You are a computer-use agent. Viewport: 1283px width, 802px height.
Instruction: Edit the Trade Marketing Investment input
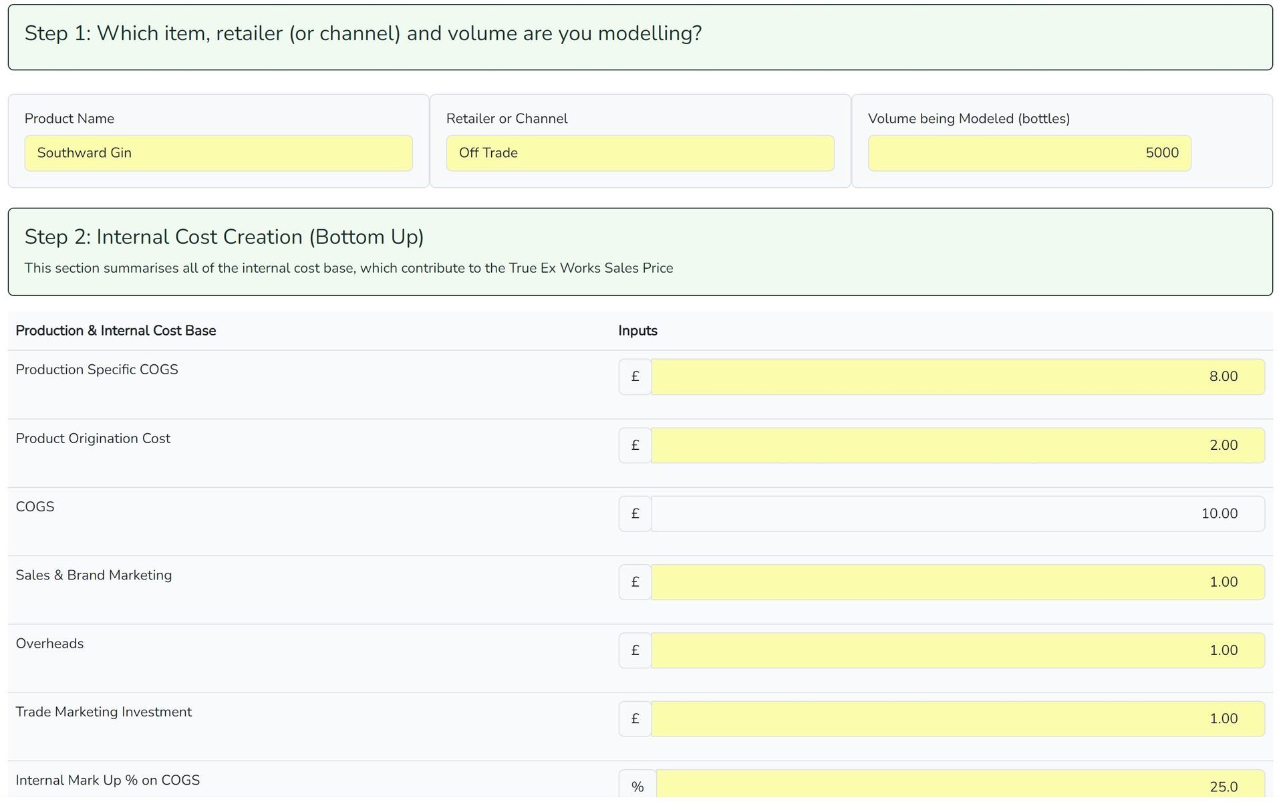point(958,719)
